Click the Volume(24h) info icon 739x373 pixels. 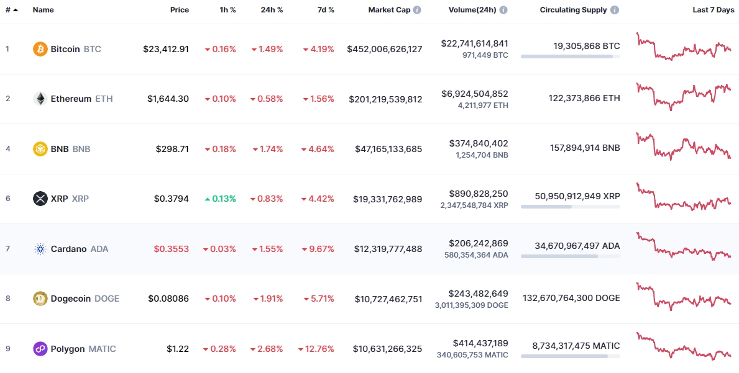tap(503, 10)
